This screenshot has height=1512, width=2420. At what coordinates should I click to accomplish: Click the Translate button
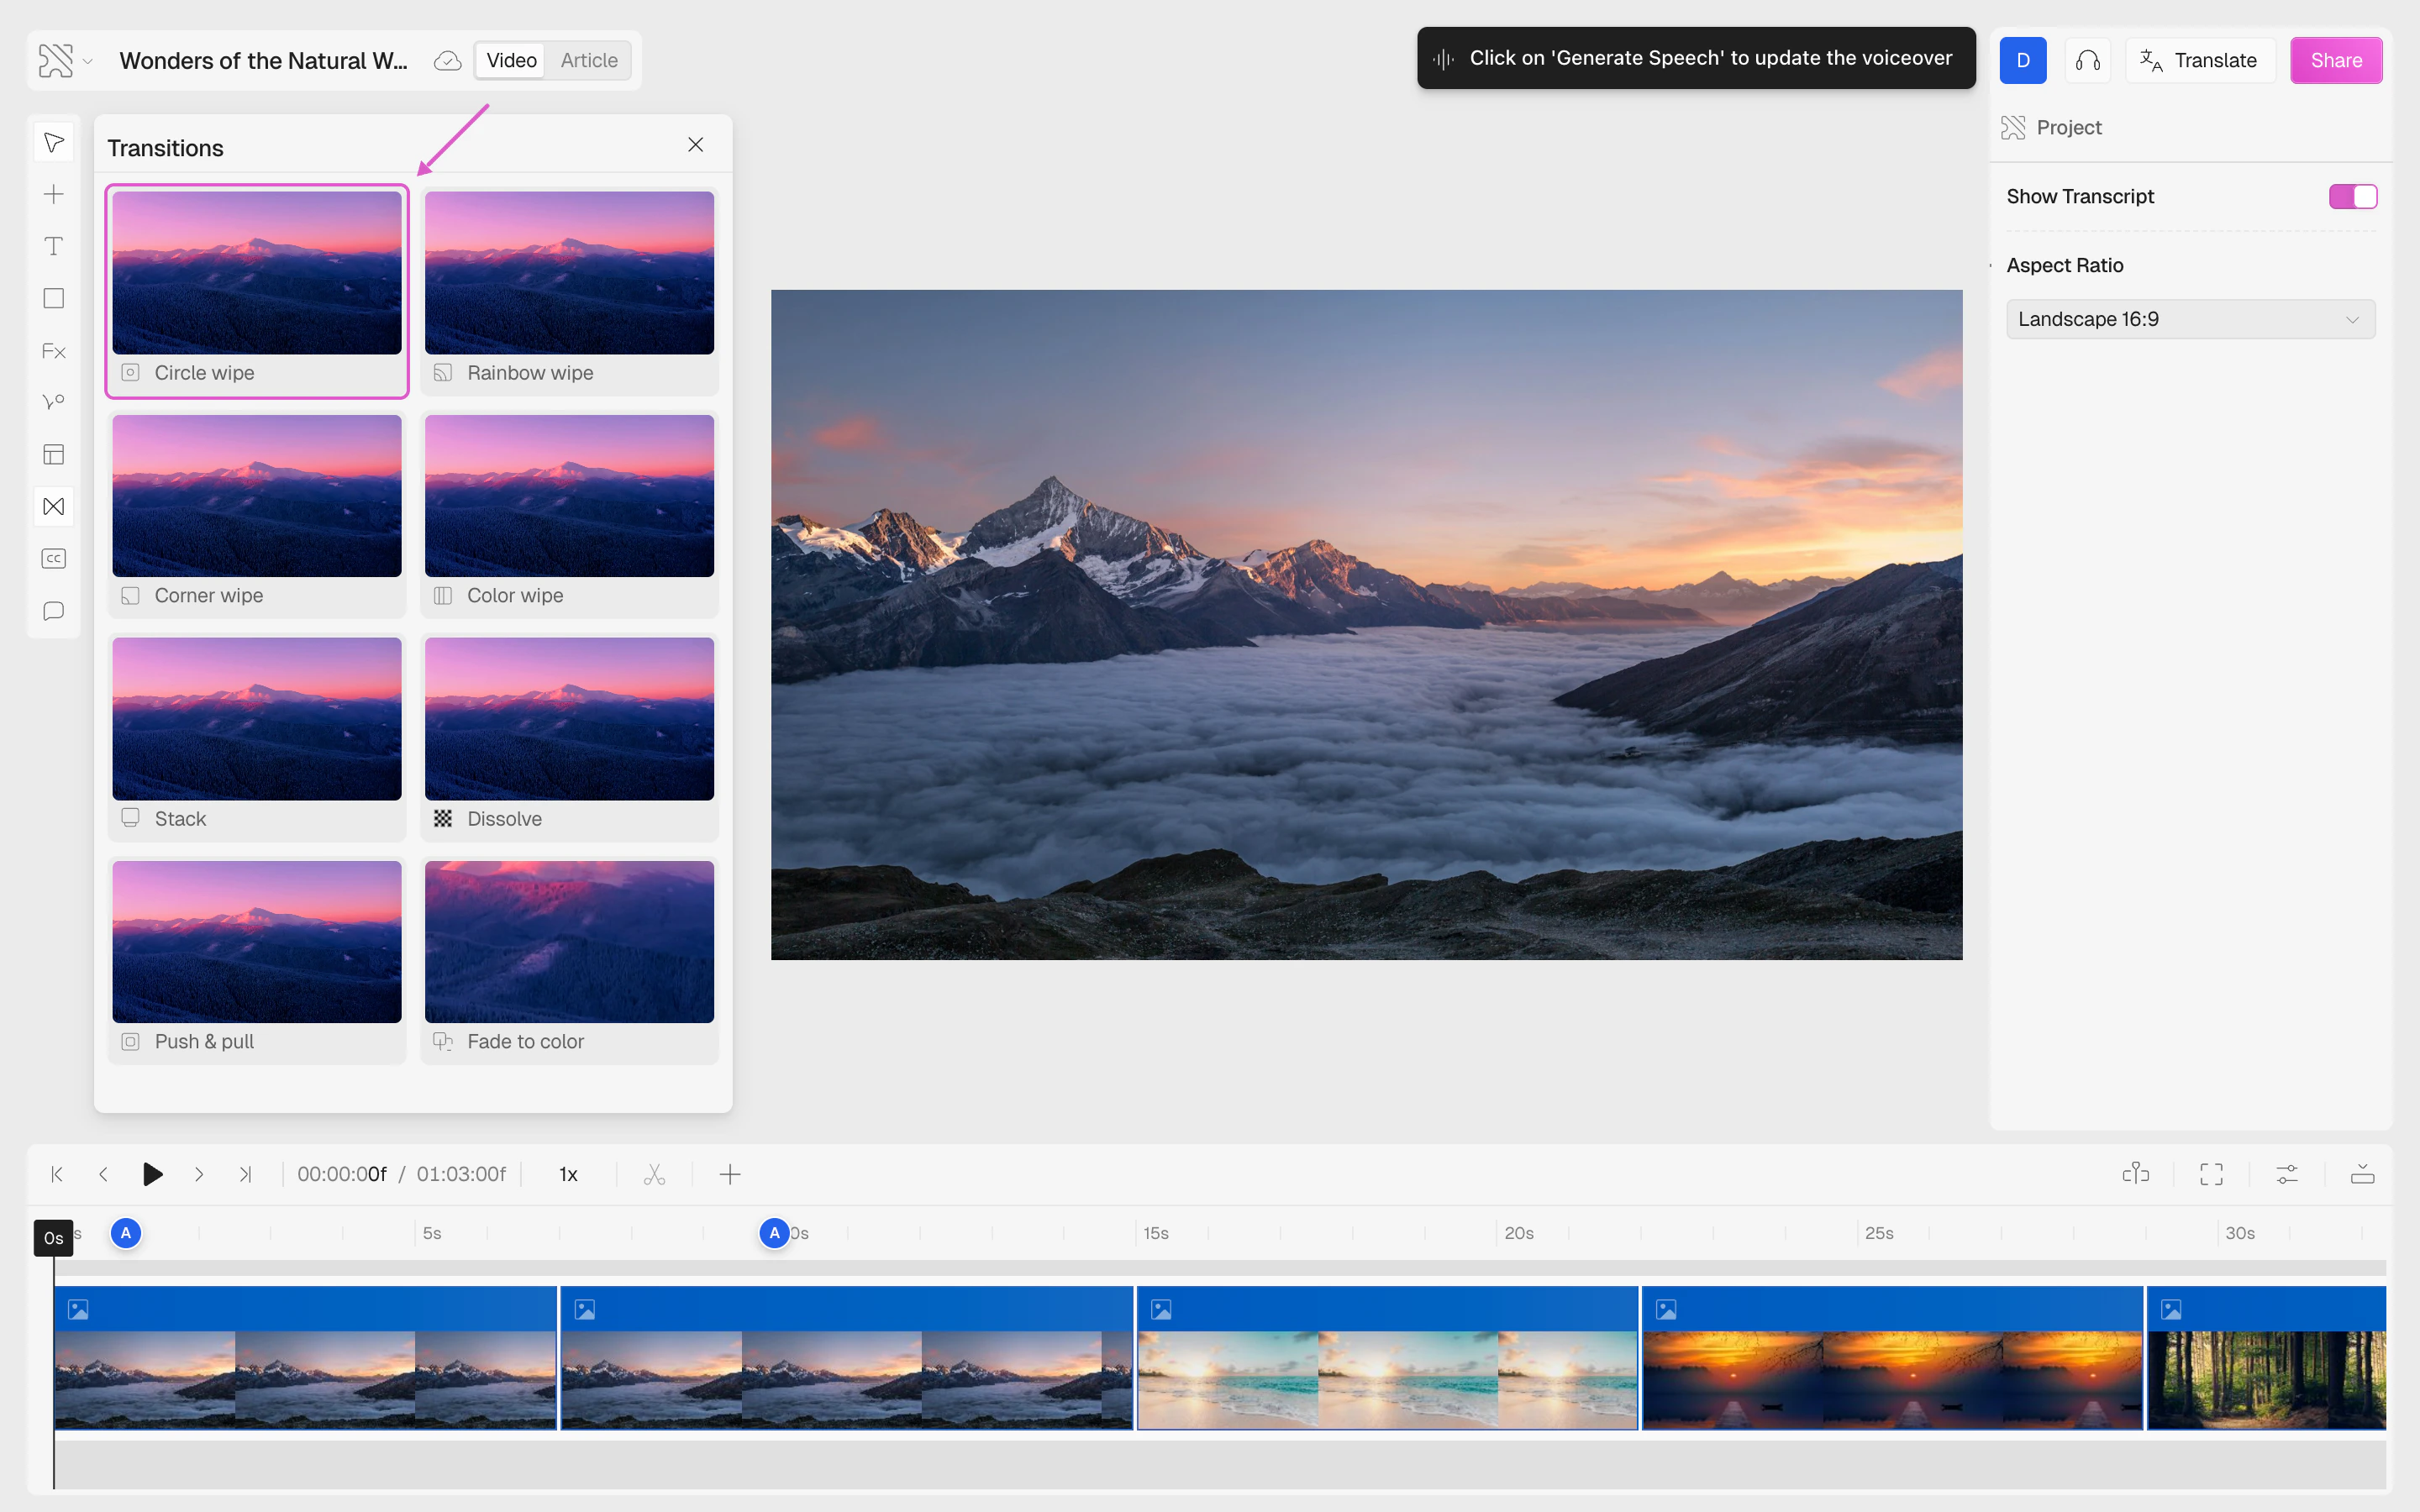click(2199, 60)
